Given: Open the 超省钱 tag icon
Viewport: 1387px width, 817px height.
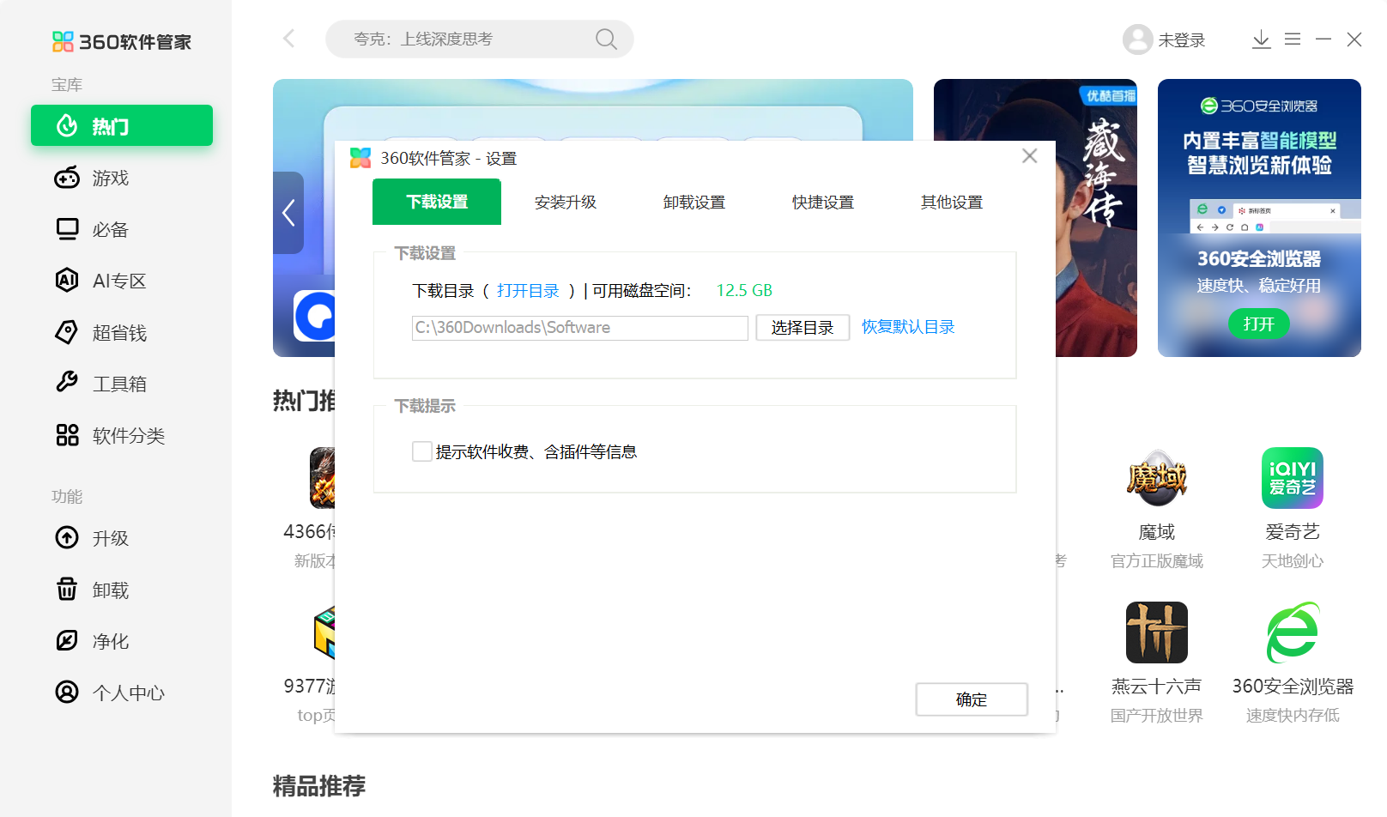Looking at the screenshot, I should coord(67,332).
